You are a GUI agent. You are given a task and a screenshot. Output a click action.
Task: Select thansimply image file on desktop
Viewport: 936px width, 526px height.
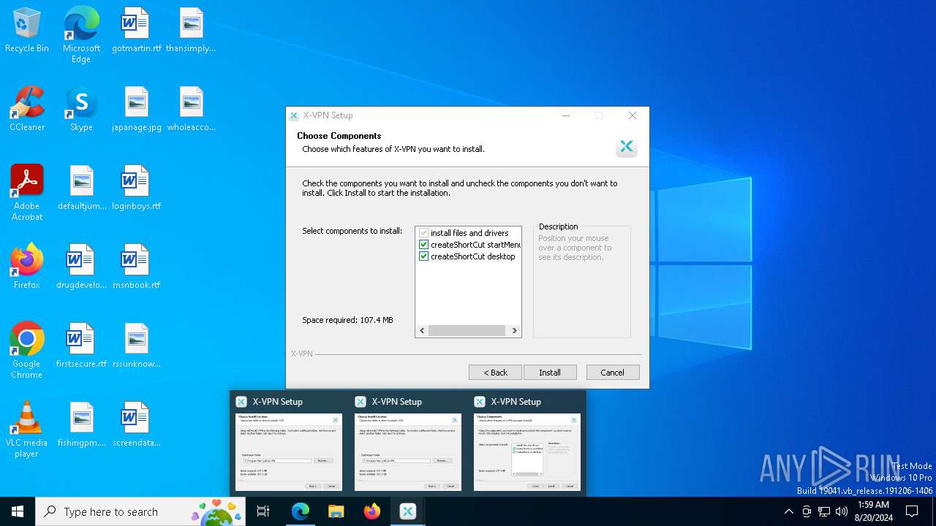click(191, 31)
